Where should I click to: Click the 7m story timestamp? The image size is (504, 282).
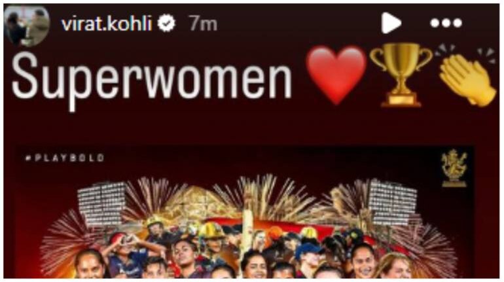click(203, 24)
